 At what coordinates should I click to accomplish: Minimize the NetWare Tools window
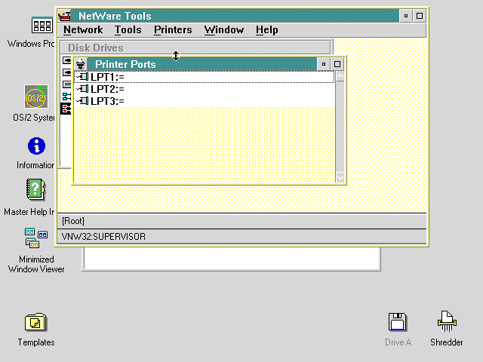coord(406,16)
